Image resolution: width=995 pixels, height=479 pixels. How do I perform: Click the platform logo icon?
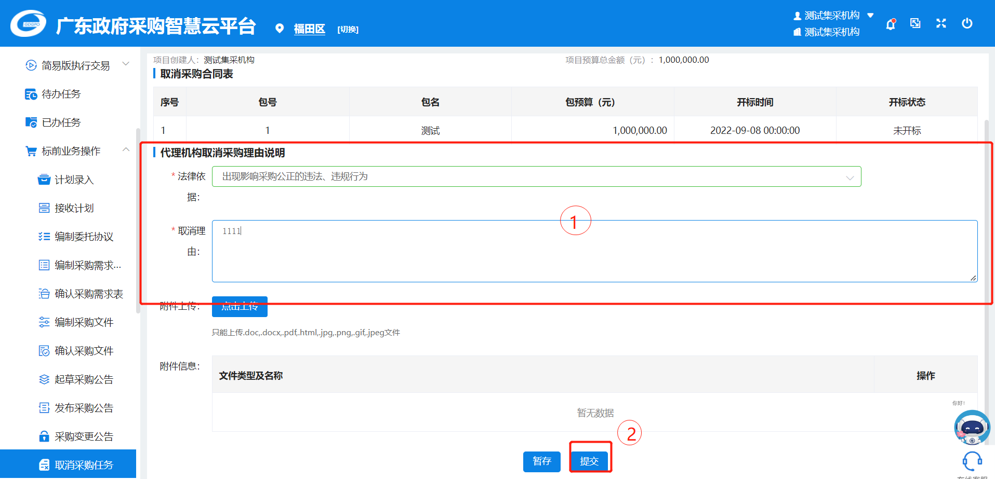pos(29,24)
